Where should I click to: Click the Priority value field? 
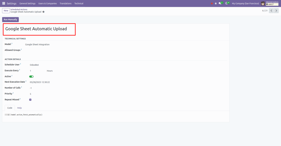(30, 94)
